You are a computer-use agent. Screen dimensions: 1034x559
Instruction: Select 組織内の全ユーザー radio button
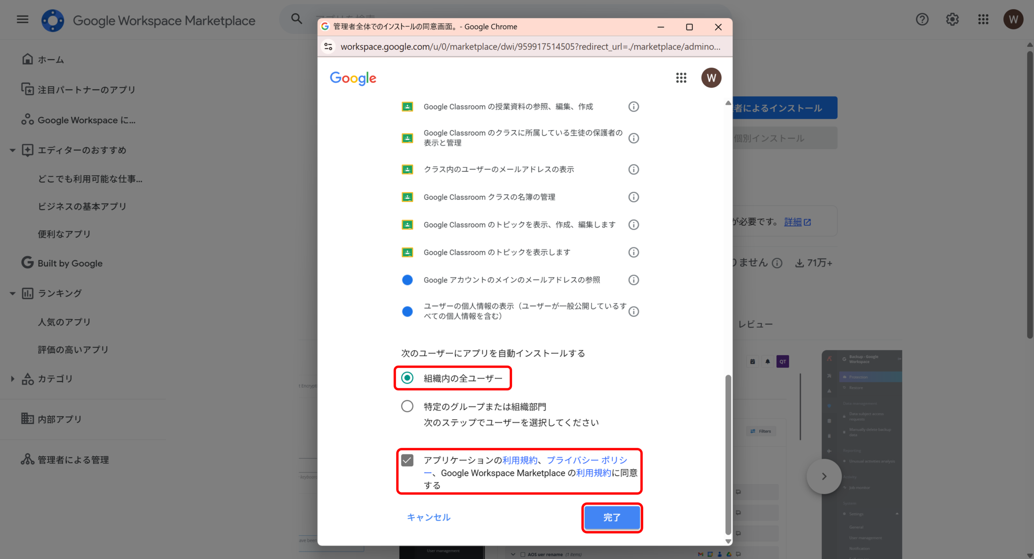(x=407, y=378)
